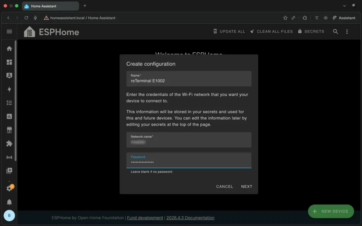Image resolution: width=362 pixels, height=226 pixels.
Task: Open the Notifications bell icon
Action: (9, 202)
